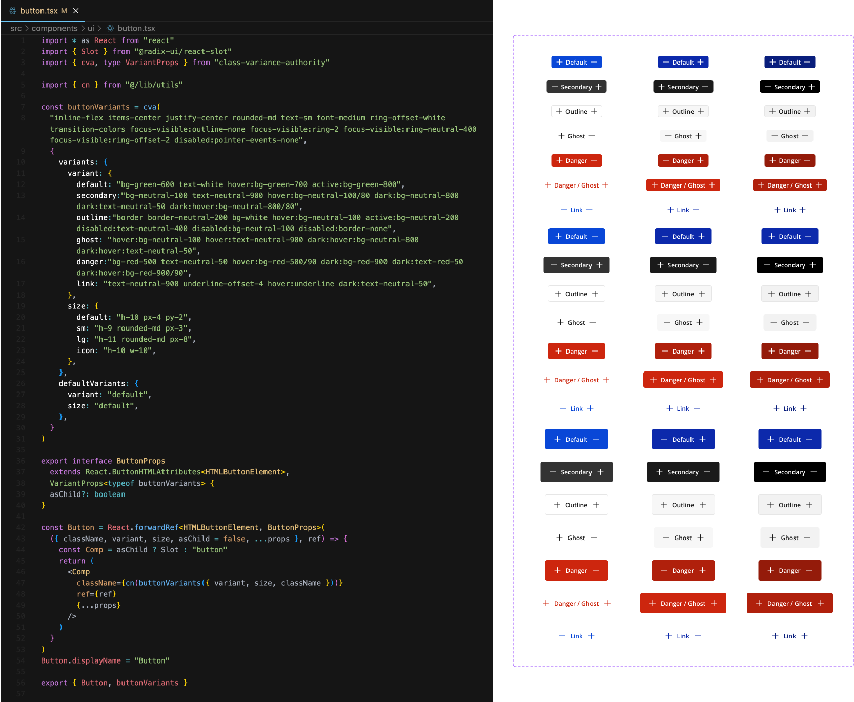Click the small Ghost button in the left column

pos(577,136)
